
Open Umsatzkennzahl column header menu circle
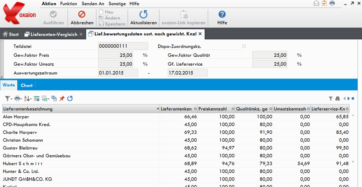click(309, 109)
